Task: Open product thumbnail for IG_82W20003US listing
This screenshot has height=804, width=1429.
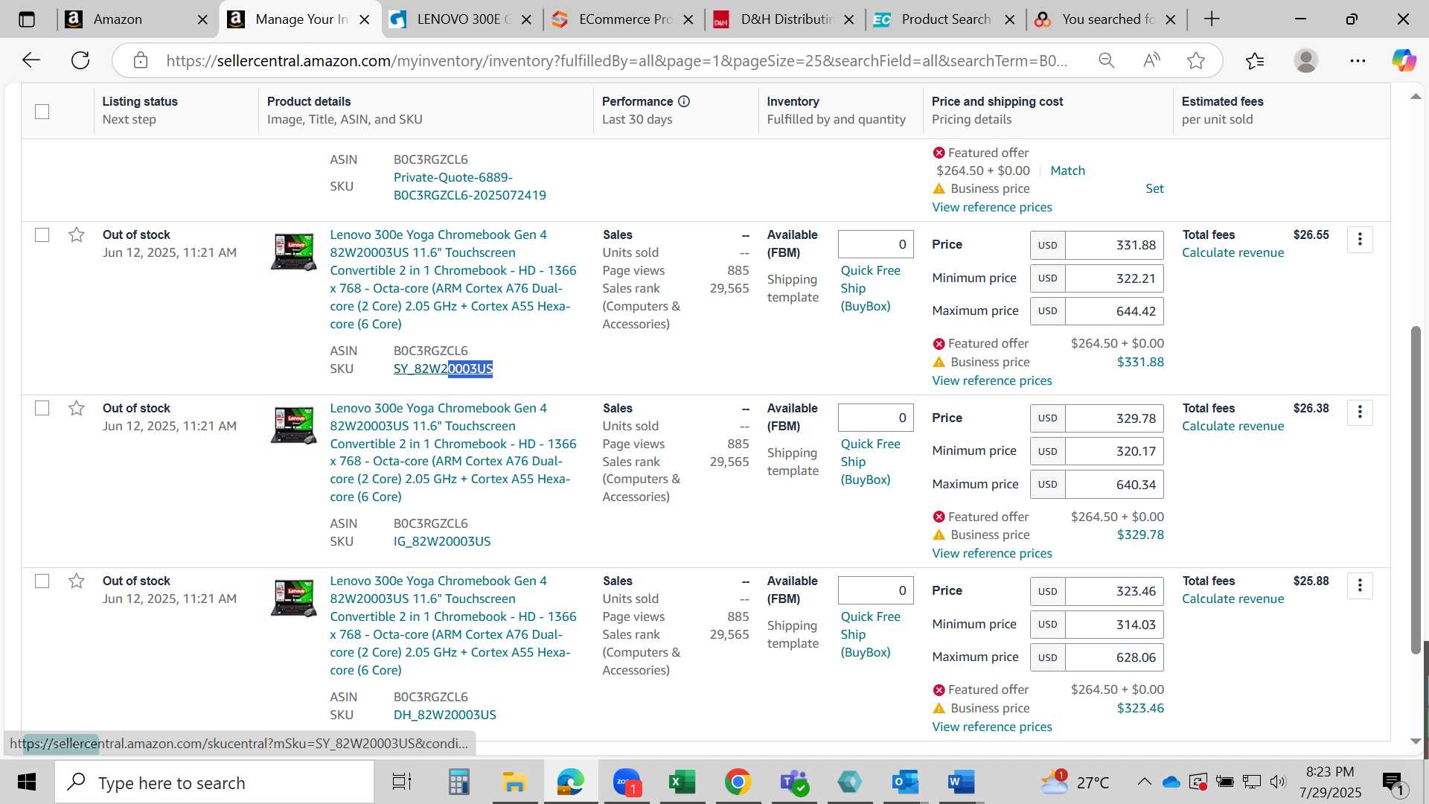Action: [x=293, y=425]
